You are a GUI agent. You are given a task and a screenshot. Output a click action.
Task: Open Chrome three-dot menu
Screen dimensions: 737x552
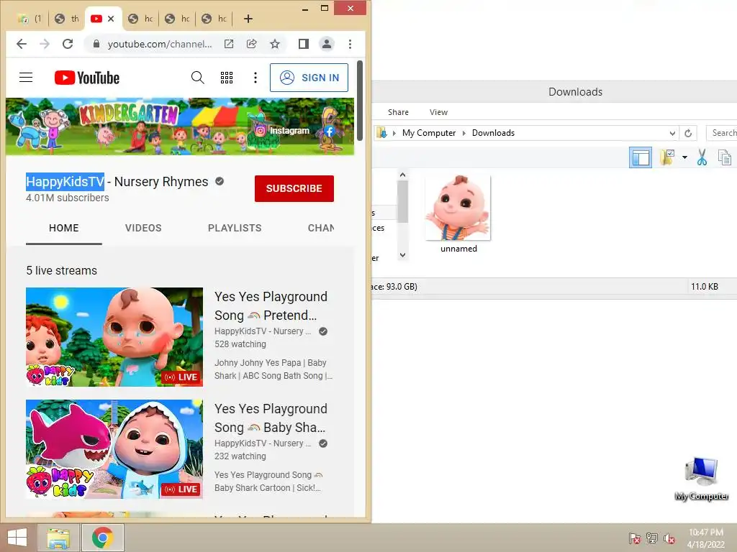(351, 44)
